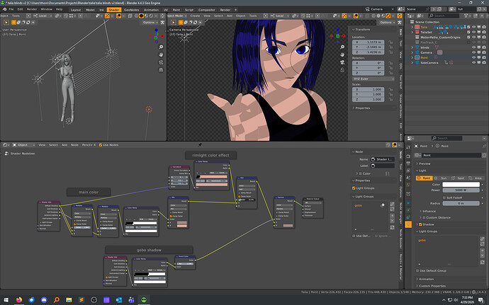Select the Spot light type

click(x=459, y=178)
